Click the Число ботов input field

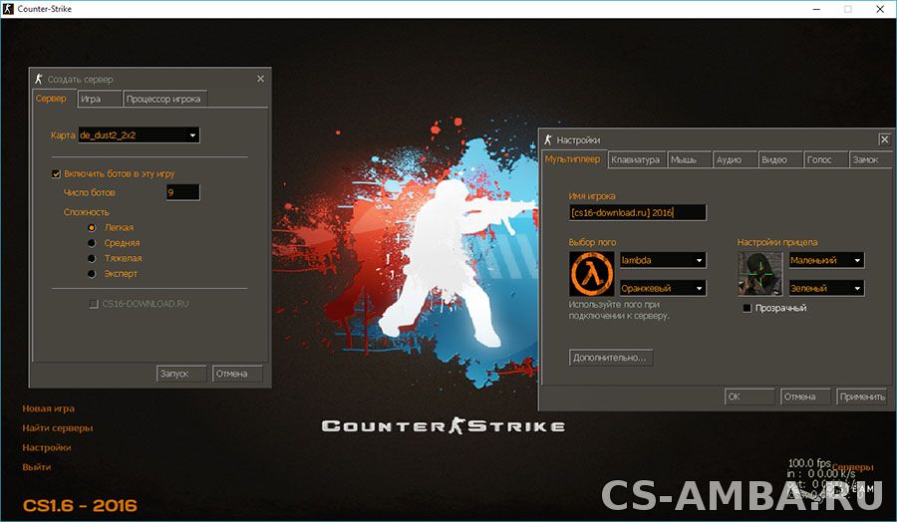coord(183,192)
